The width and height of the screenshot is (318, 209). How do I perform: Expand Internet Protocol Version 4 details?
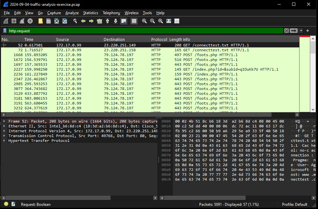click(4, 131)
